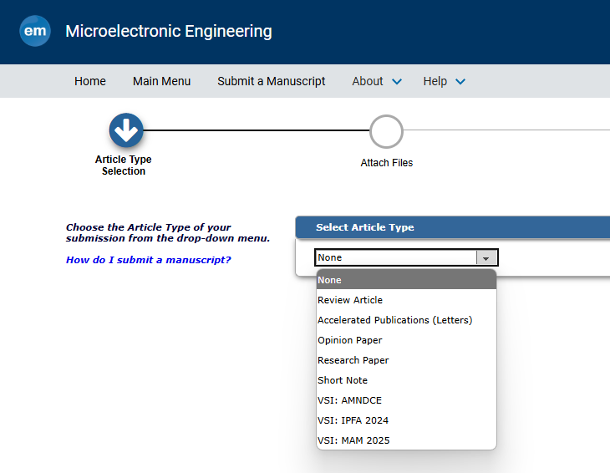Choose Review Article from the dropdown list
The width and height of the screenshot is (610, 473).
point(350,300)
